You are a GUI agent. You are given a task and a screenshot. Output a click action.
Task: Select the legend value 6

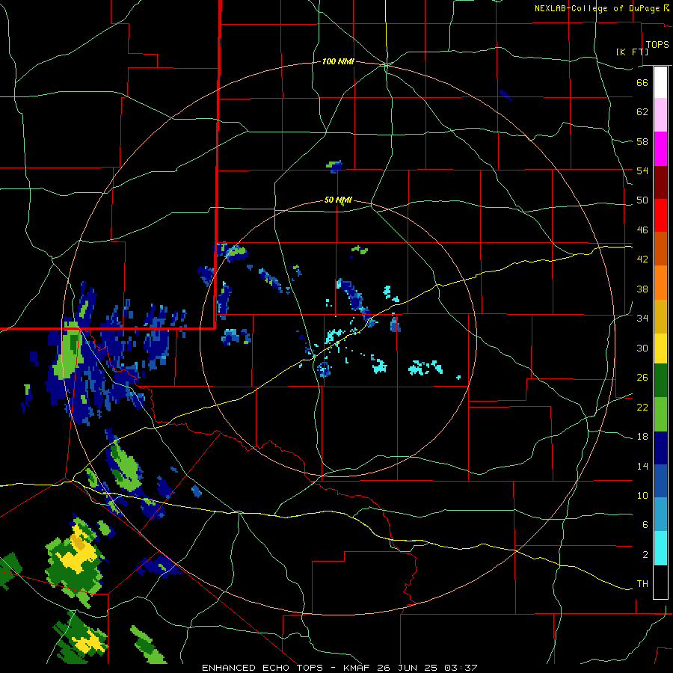click(645, 525)
